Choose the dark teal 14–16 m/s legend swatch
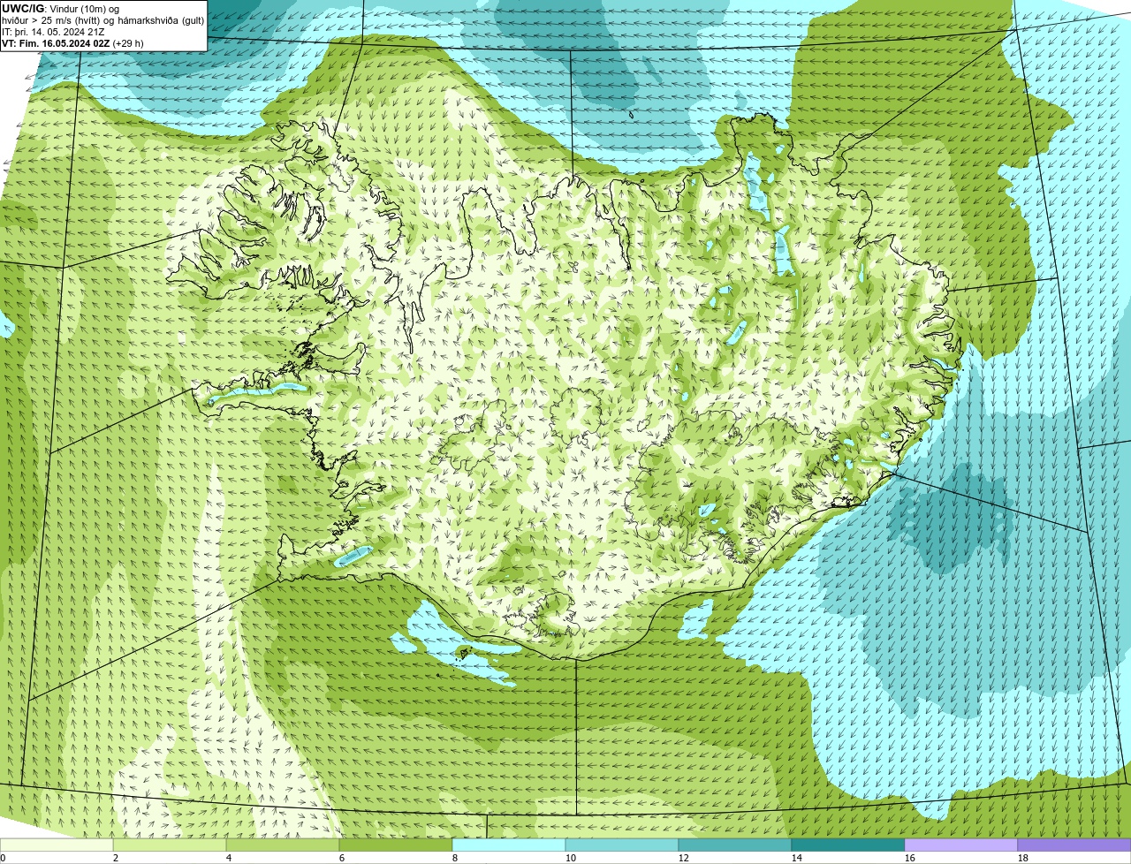Screen dimensions: 1131x864 (x=848, y=845)
